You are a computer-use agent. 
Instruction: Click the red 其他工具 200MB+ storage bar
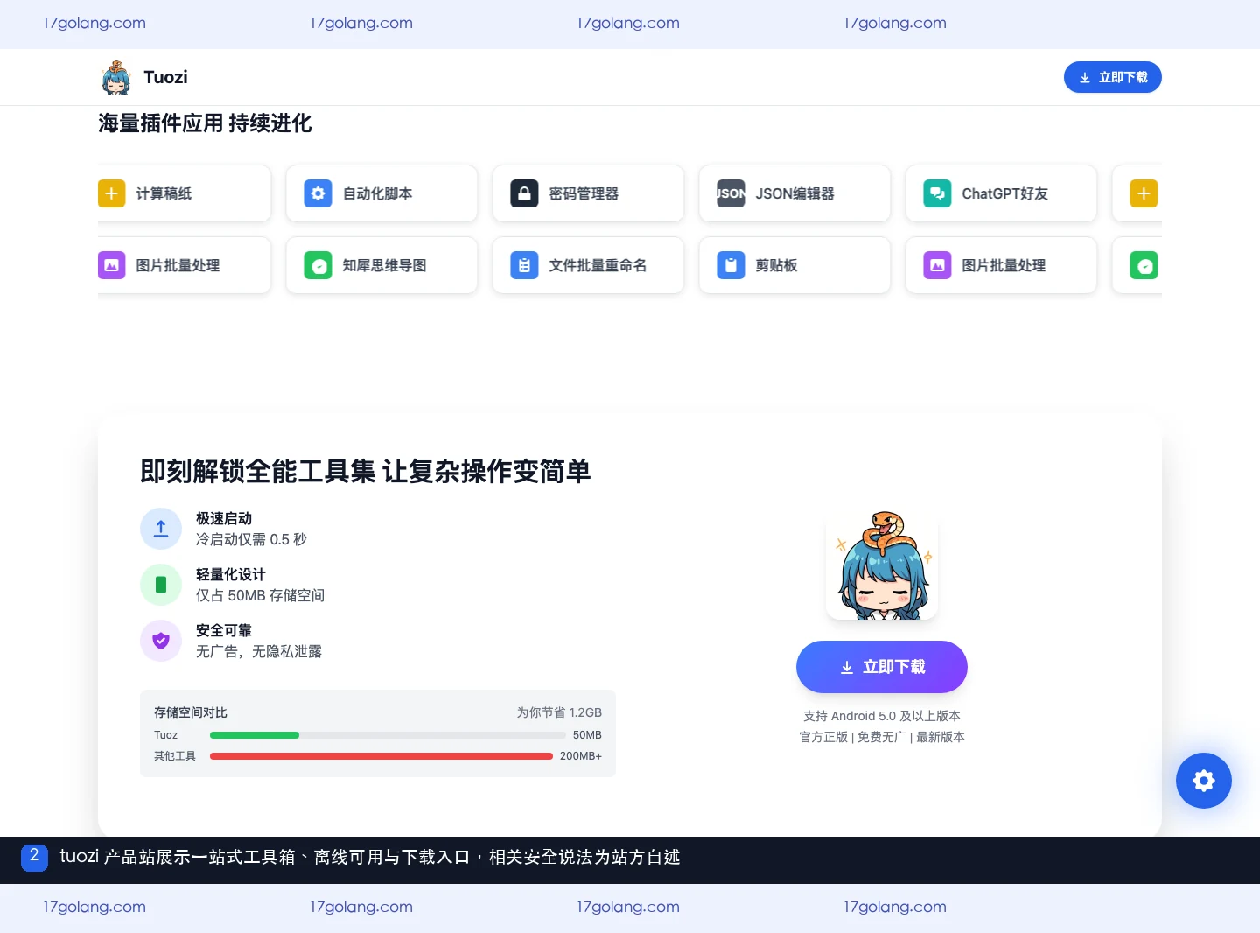(381, 756)
